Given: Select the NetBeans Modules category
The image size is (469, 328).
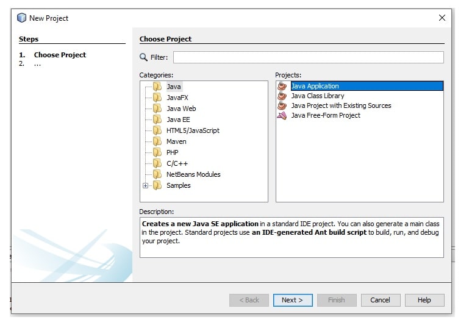Looking at the screenshot, I should 193,174.
